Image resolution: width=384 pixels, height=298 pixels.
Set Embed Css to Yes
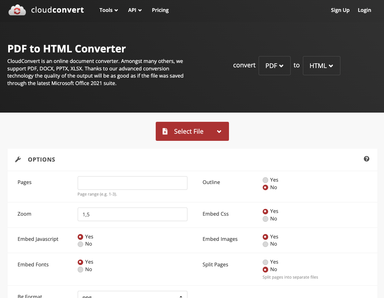click(x=265, y=212)
